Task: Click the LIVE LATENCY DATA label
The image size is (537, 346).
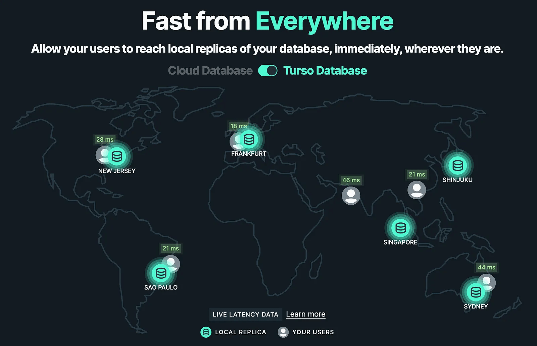Action: coord(245,315)
